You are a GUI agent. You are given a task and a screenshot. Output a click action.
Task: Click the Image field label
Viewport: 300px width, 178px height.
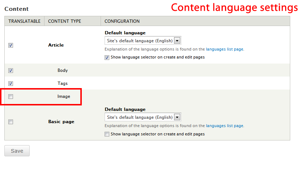tap(64, 96)
